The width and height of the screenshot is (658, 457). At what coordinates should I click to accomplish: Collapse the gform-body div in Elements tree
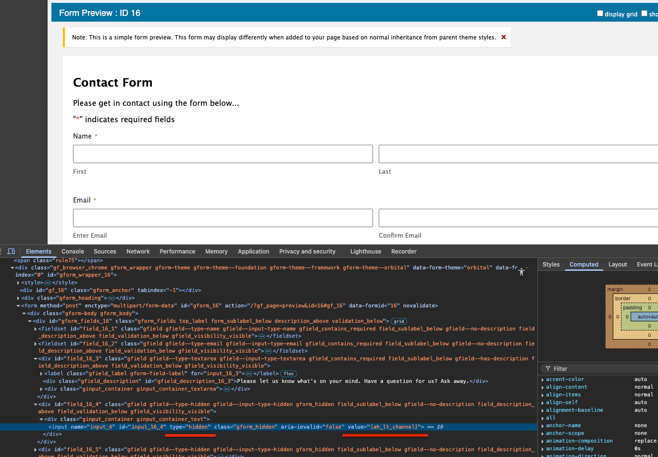23,313
